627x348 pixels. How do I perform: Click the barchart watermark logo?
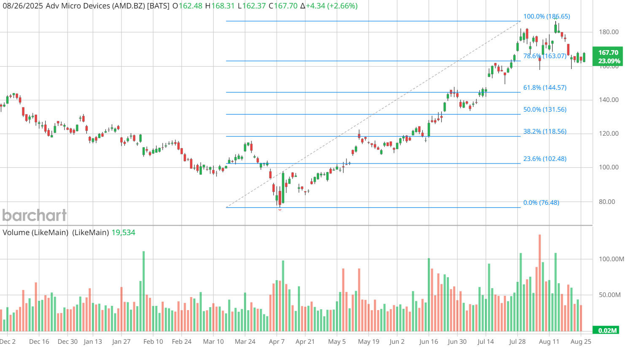(35, 215)
